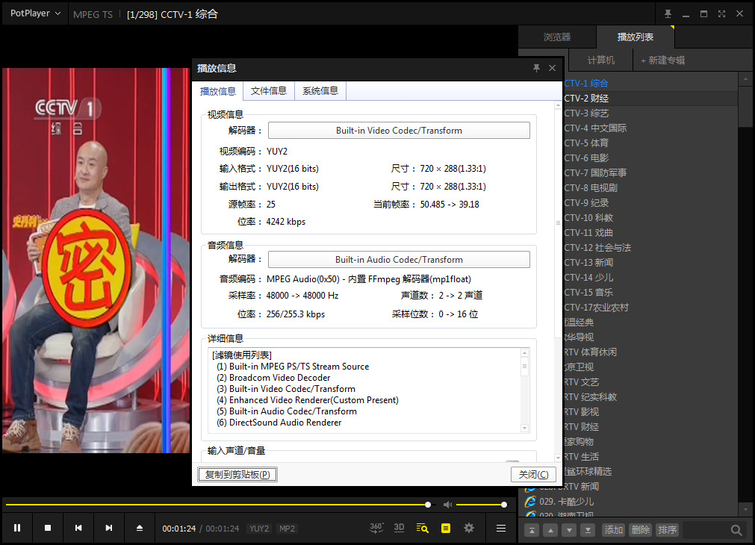Click the playlist scrollbar down arrow
The width and height of the screenshot is (755, 545).
(745, 509)
